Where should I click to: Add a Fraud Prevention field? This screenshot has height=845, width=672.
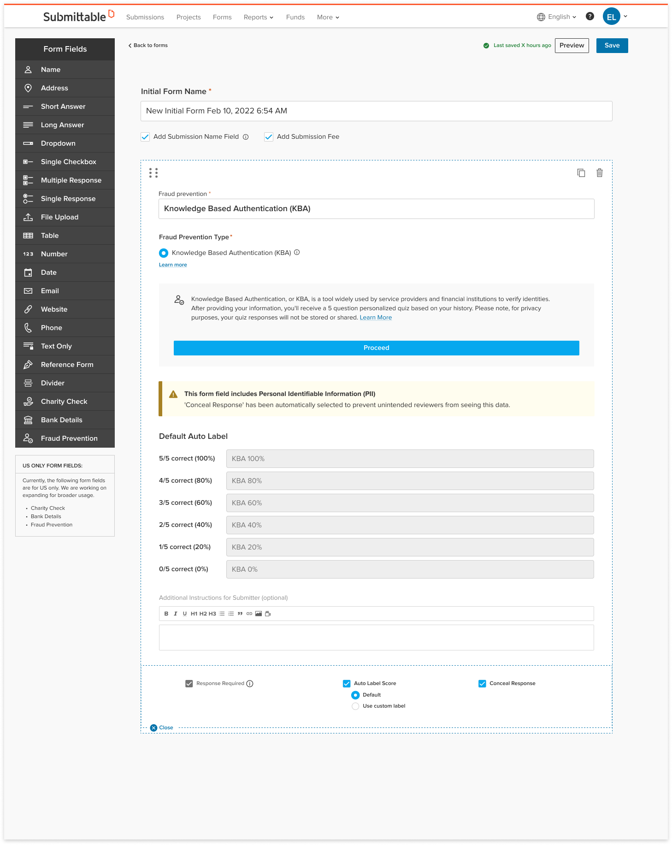click(x=65, y=438)
